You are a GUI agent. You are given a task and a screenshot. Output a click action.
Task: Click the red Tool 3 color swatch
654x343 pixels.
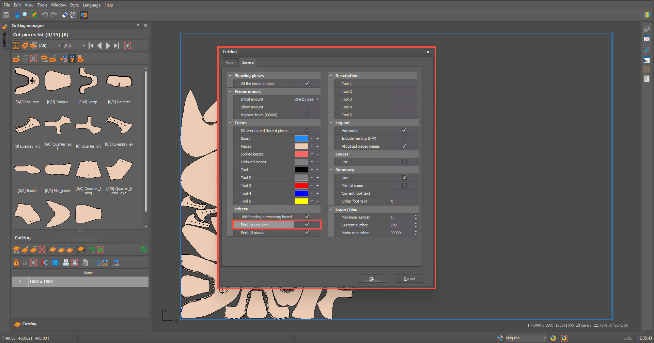[x=301, y=185]
